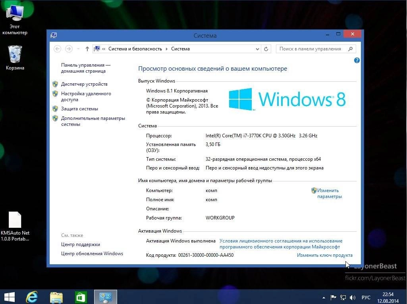This screenshot has height=304, width=407.
Task: Expand address bar history dropdown
Action: click(x=257, y=49)
